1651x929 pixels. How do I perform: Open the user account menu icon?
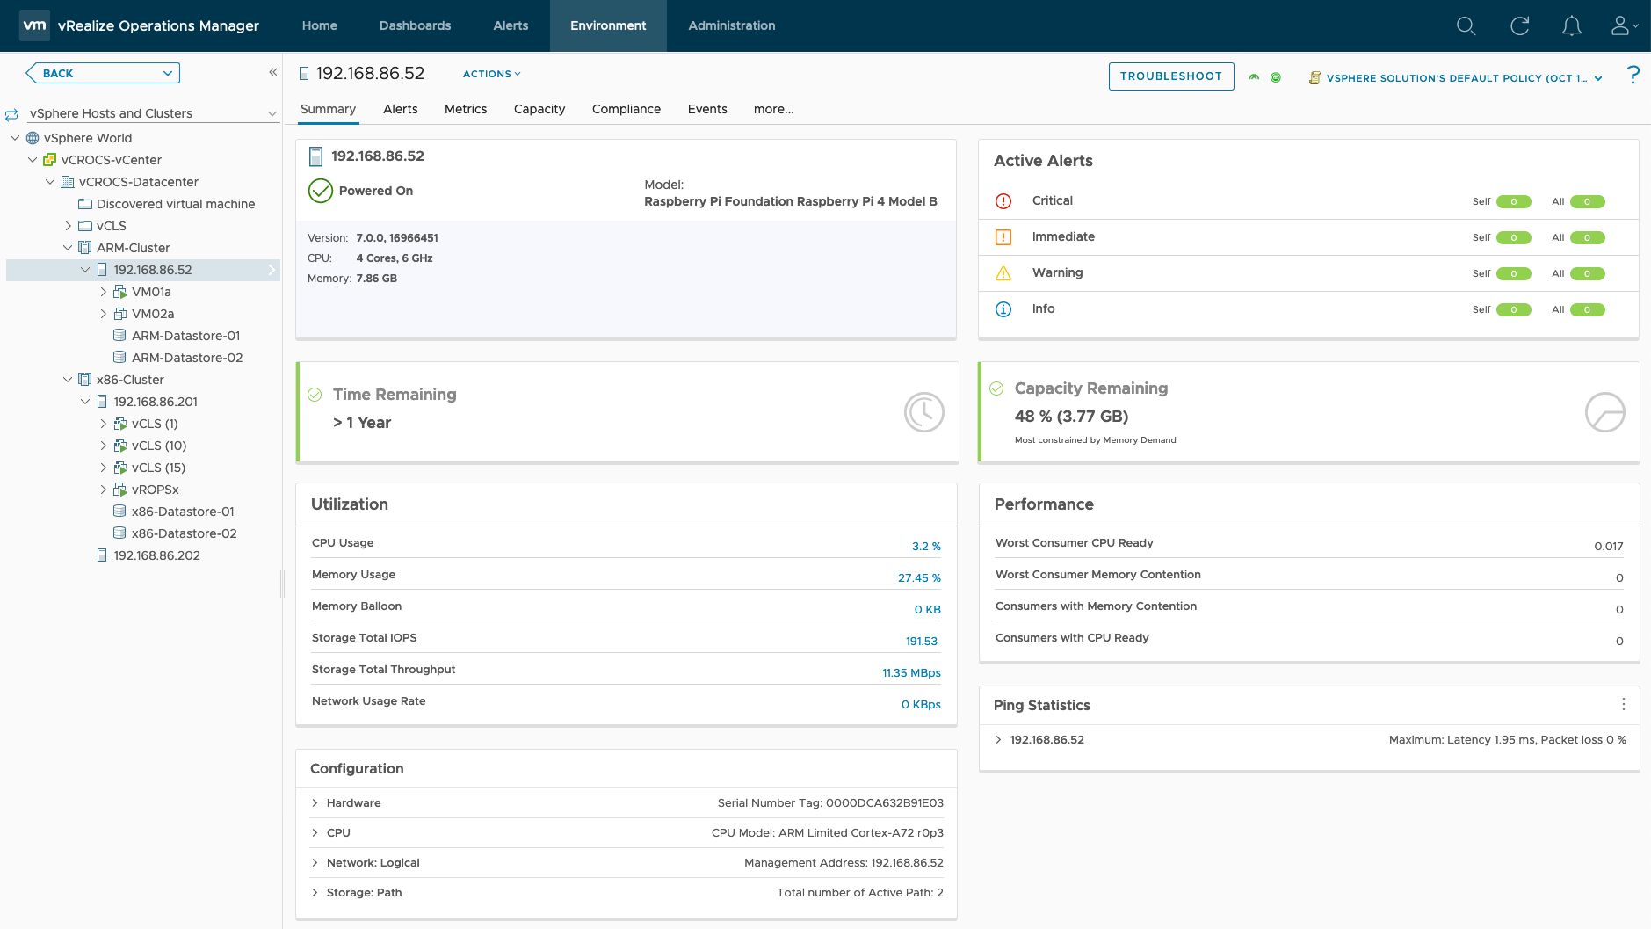(1622, 26)
